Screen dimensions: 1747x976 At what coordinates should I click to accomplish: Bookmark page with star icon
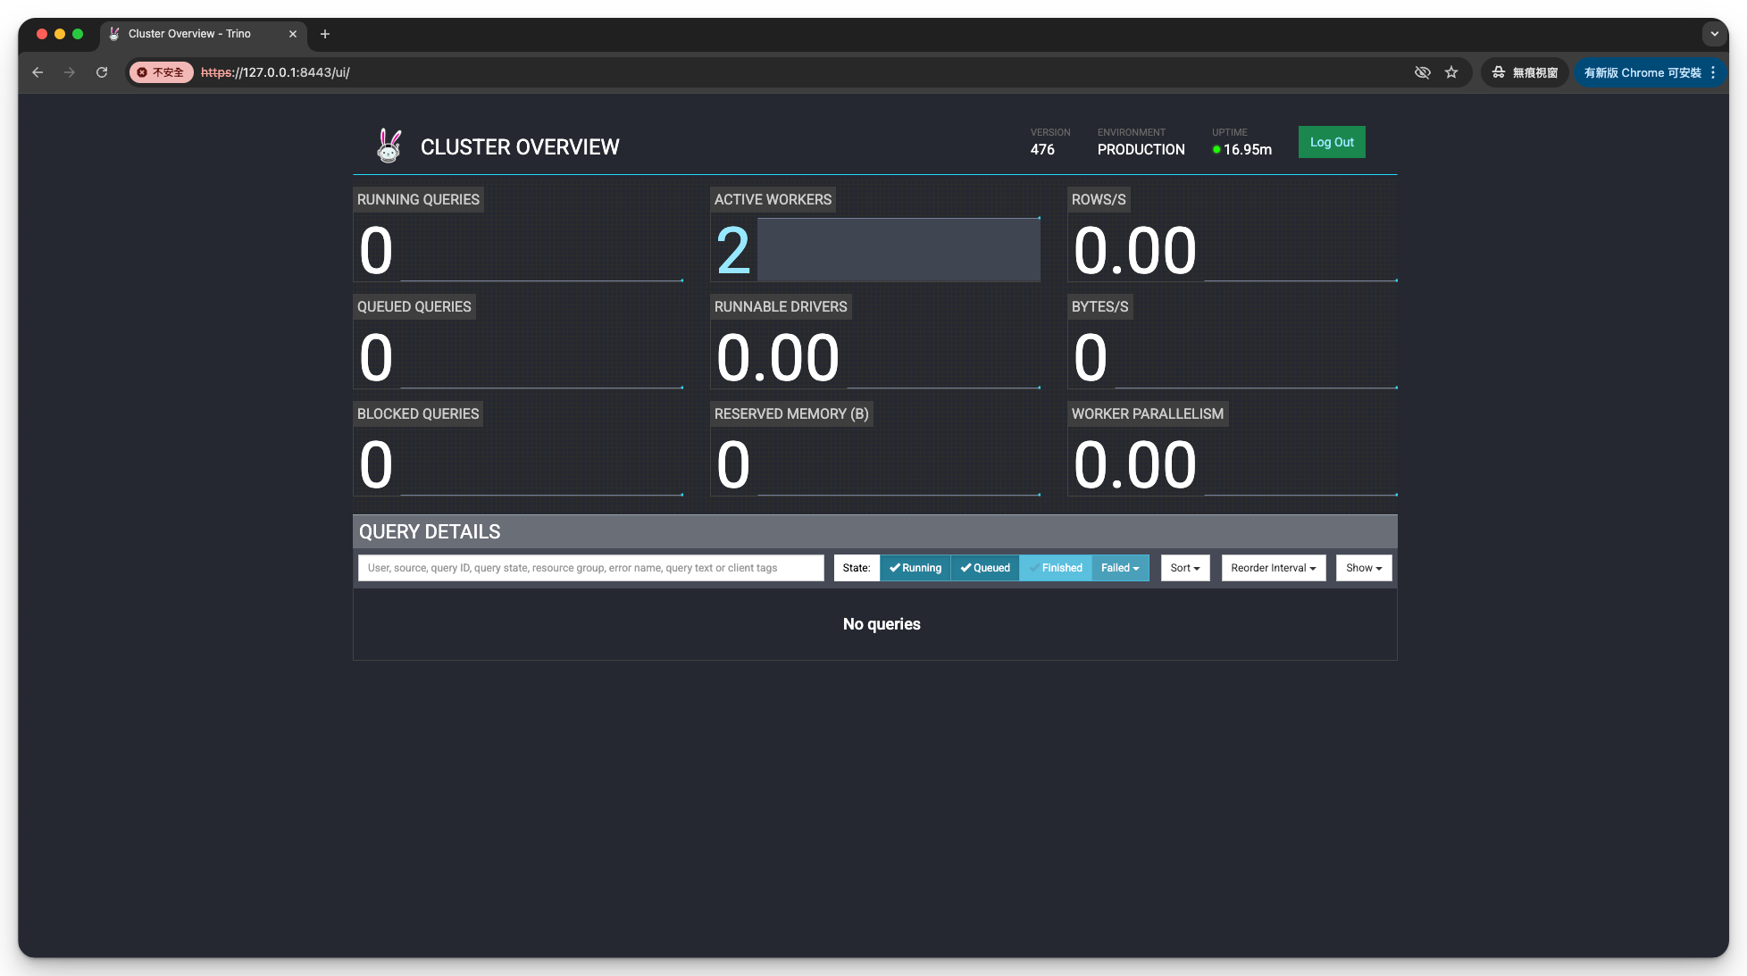point(1451,72)
